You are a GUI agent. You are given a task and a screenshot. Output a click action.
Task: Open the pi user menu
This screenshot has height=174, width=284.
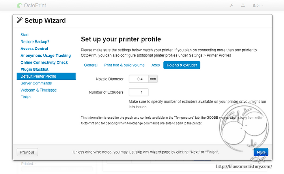(258, 6)
